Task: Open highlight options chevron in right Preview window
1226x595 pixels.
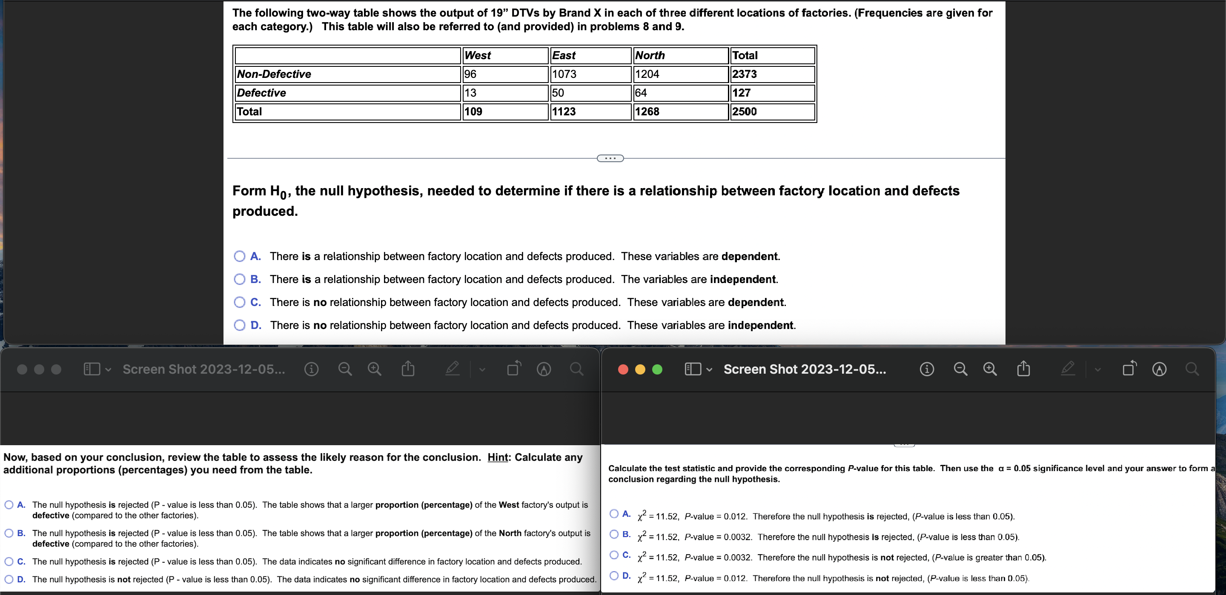Action: (x=1097, y=369)
